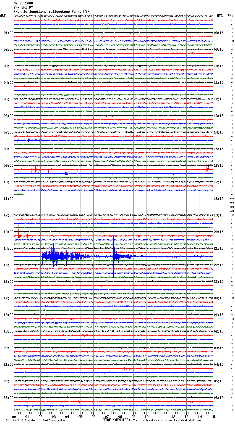235x424 pixels.
Task: Click the 04:15 UTC time label
Action: pyautogui.click(x=219, y=365)
